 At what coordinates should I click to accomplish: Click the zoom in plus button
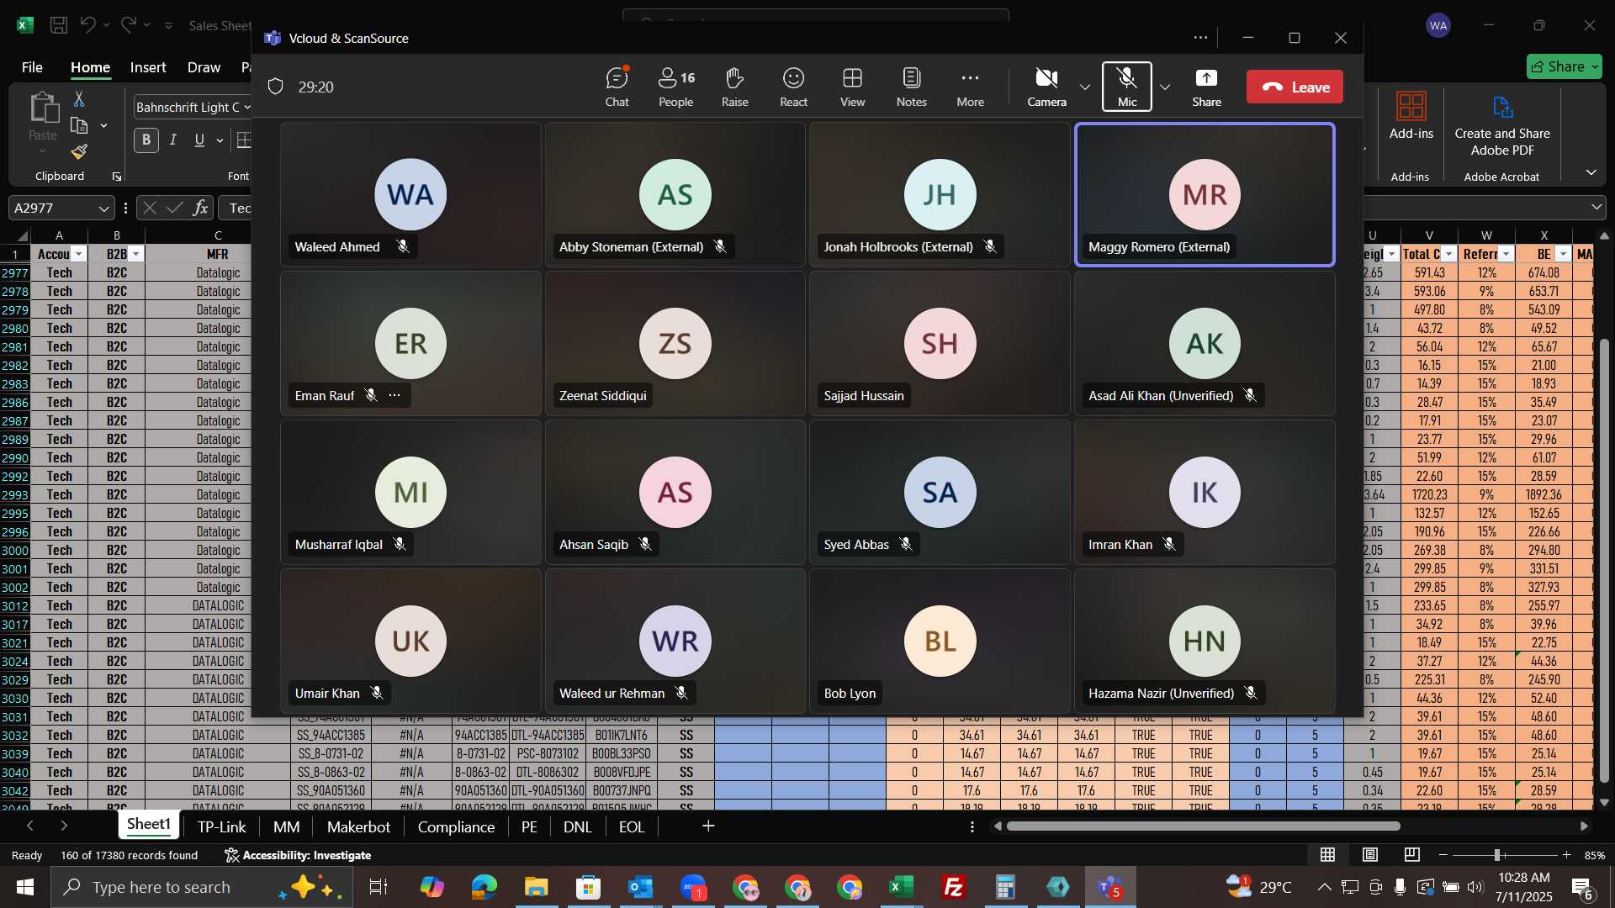point(1566,855)
